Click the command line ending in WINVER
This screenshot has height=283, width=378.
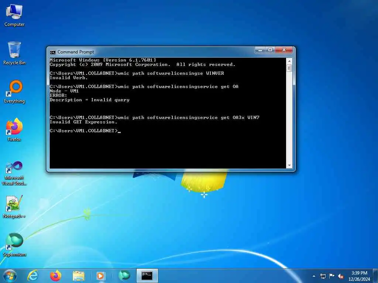pyautogui.click(x=137, y=73)
